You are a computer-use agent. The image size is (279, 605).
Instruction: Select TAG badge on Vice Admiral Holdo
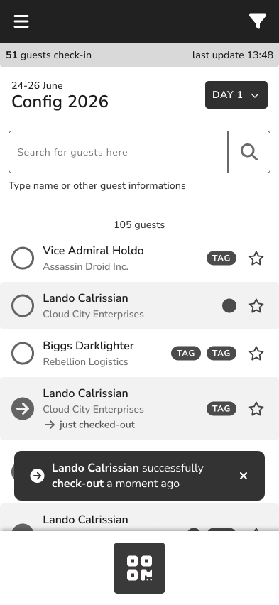tap(221, 258)
